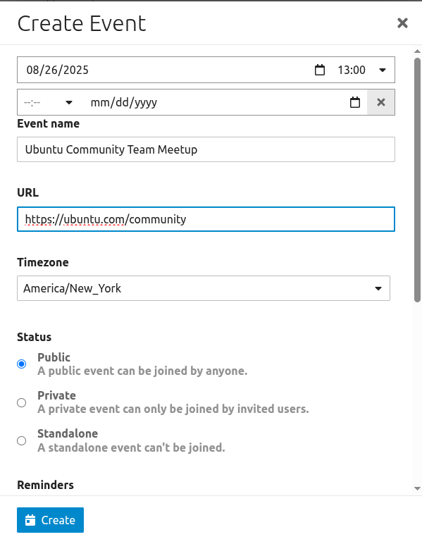Click the Standalone event description text
This screenshot has height=544, width=422.
pyautogui.click(x=131, y=447)
